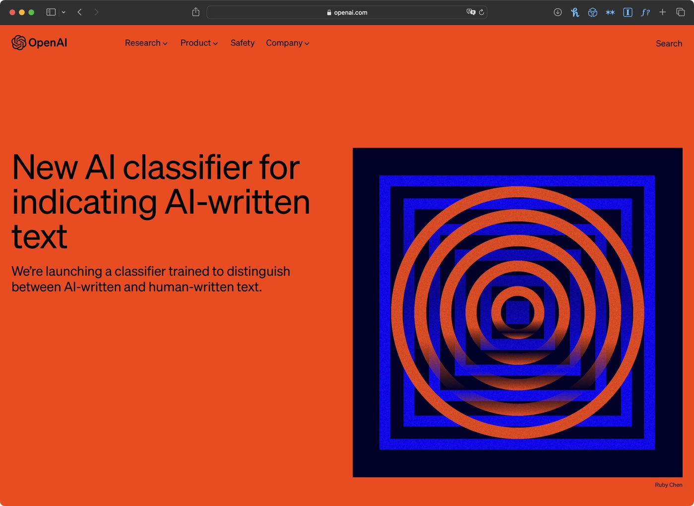Image resolution: width=694 pixels, height=506 pixels.
Task: Click the cube-shaped extension icon
Action: coord(592,12)
